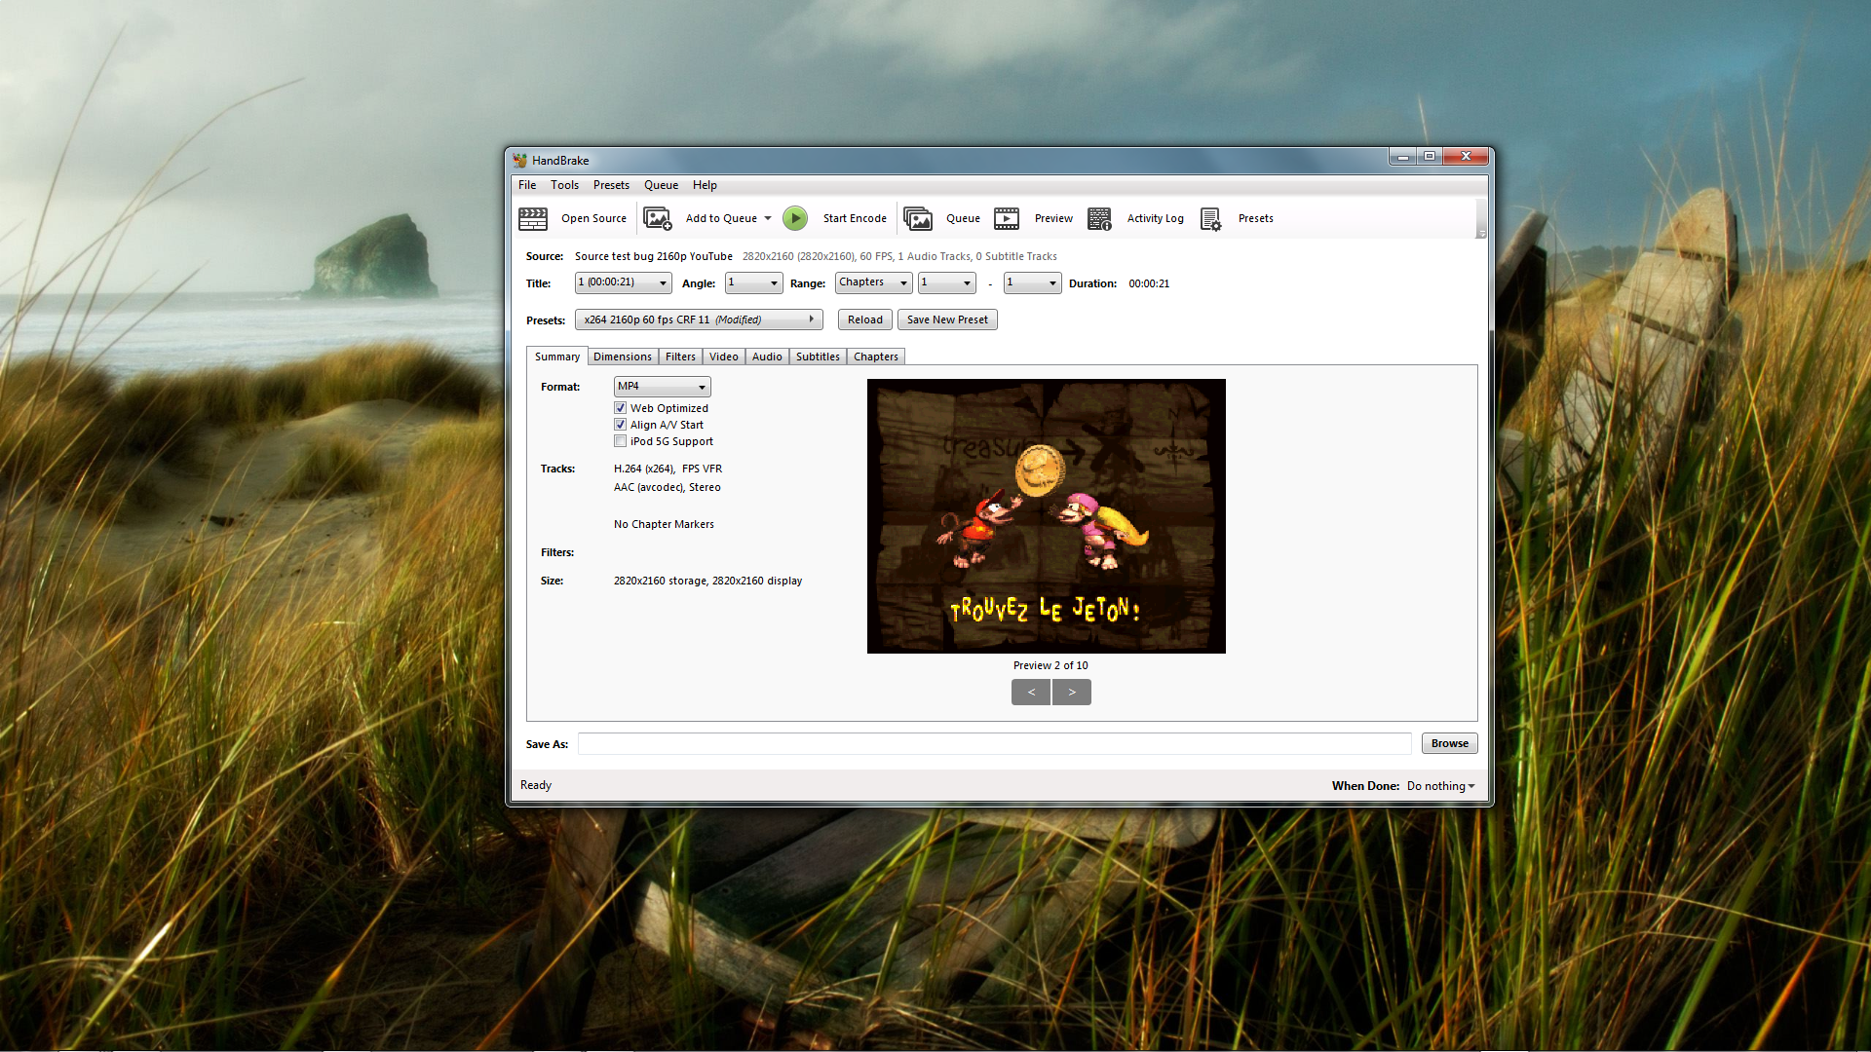Toggle Web Optimized checkbox
Viewport: 1871px width, 1052px height.
point(620,407)
